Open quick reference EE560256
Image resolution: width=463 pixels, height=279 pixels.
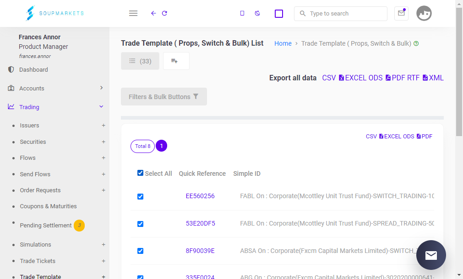(200, 196)
